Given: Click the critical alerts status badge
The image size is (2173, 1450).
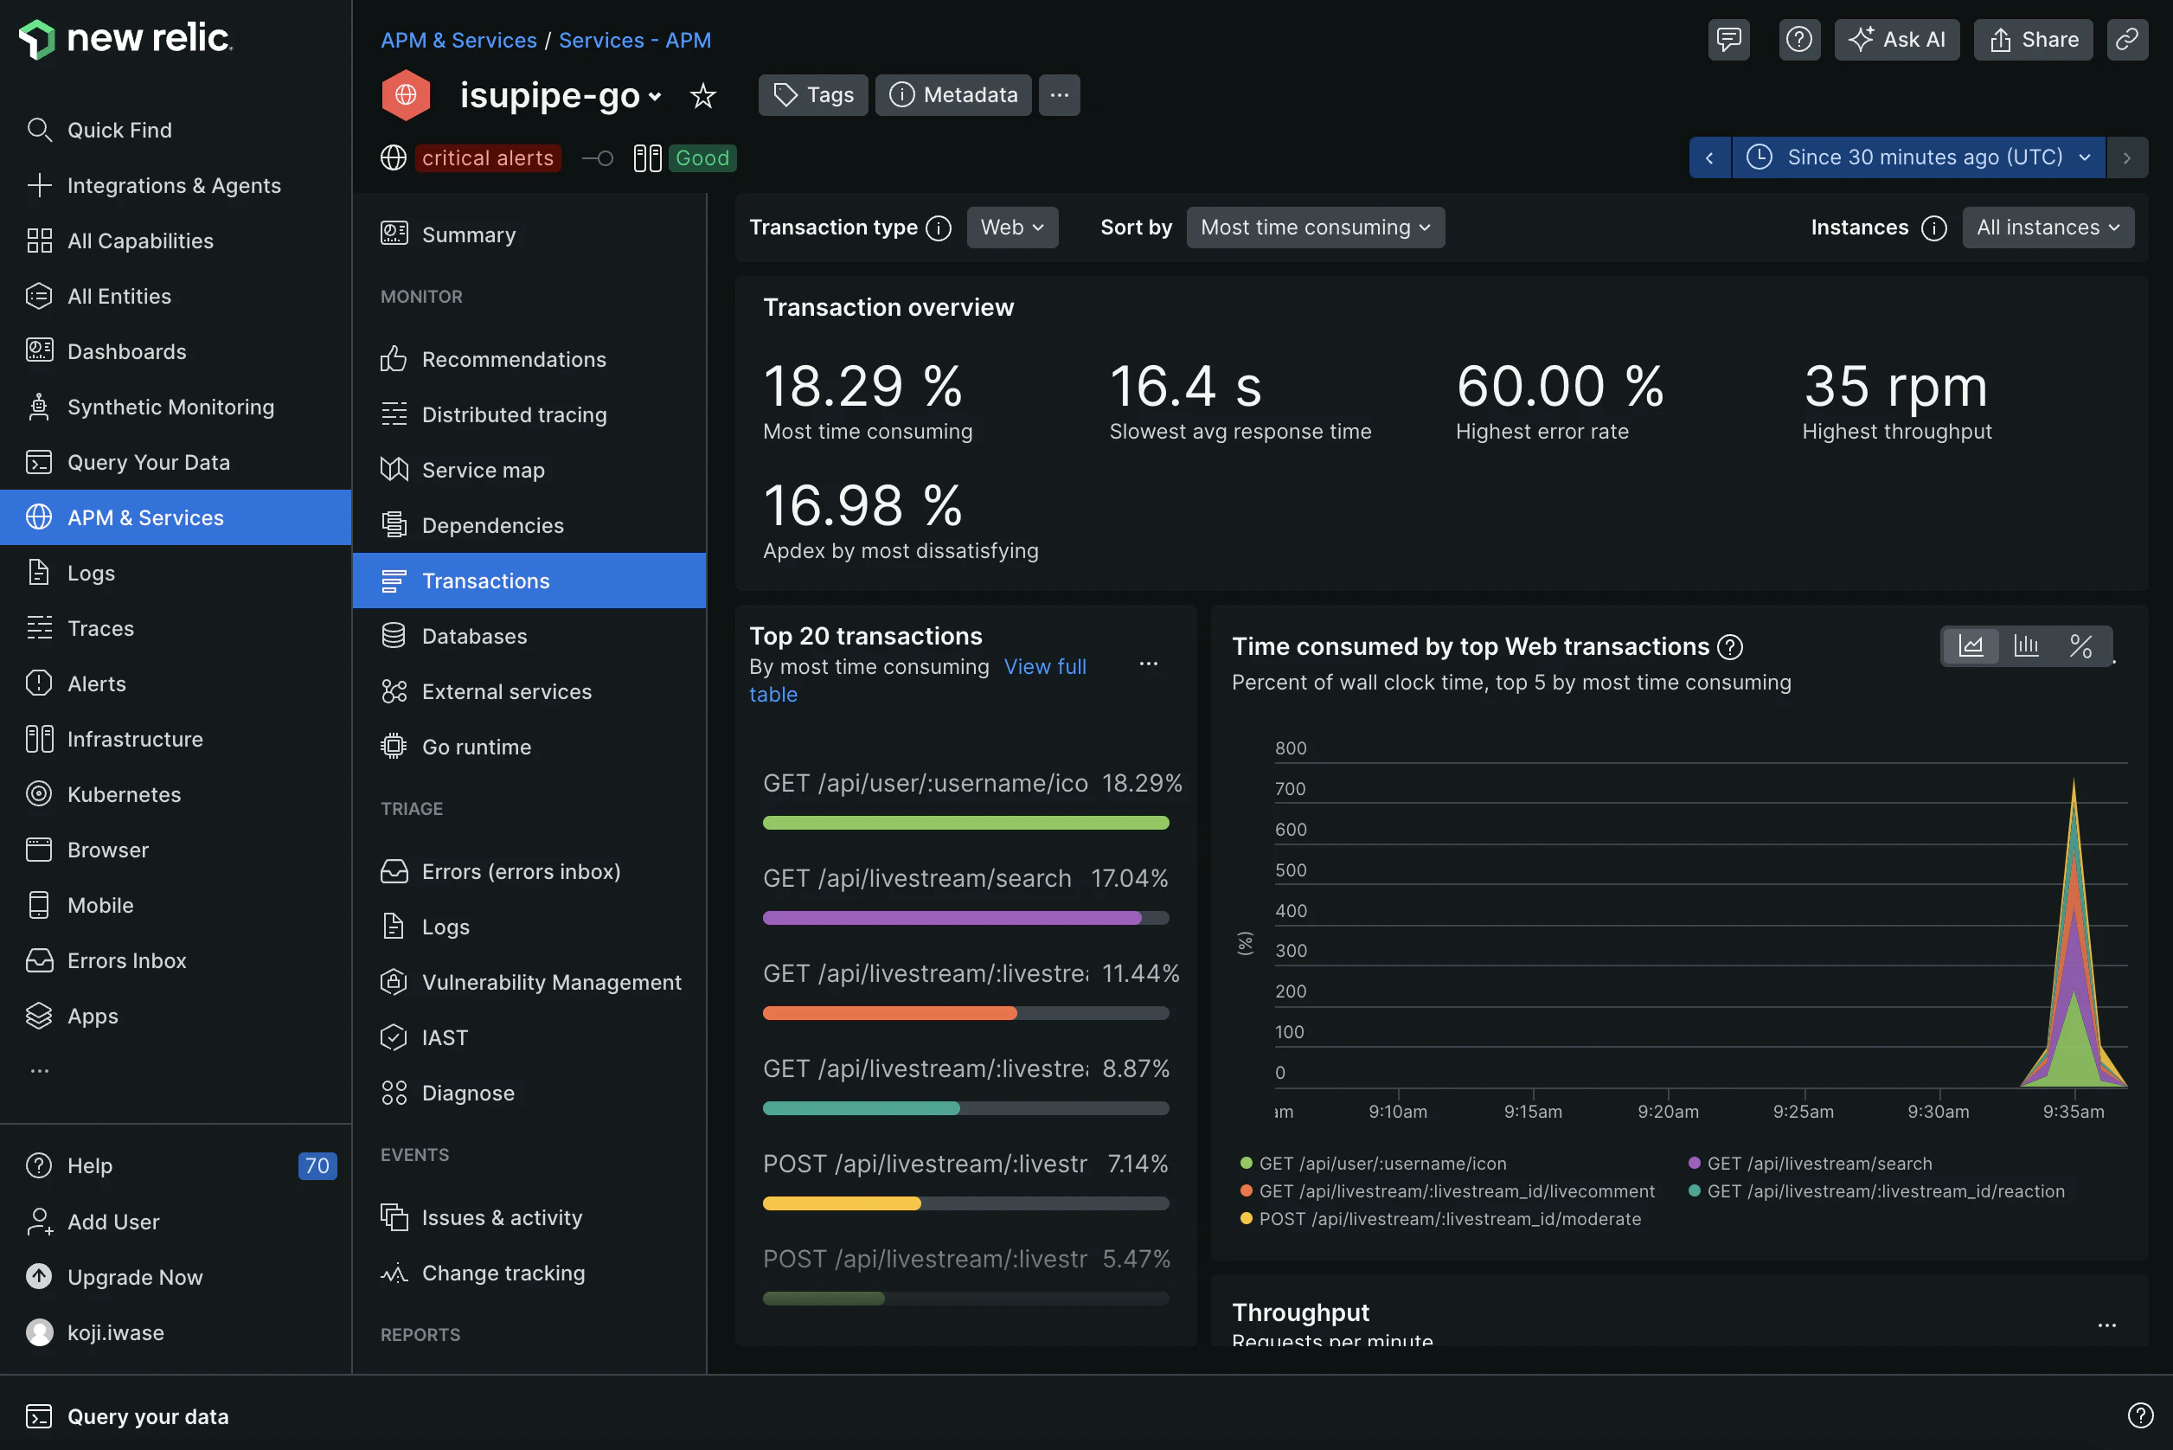Looking at the screenshot, I should (487, 158).
